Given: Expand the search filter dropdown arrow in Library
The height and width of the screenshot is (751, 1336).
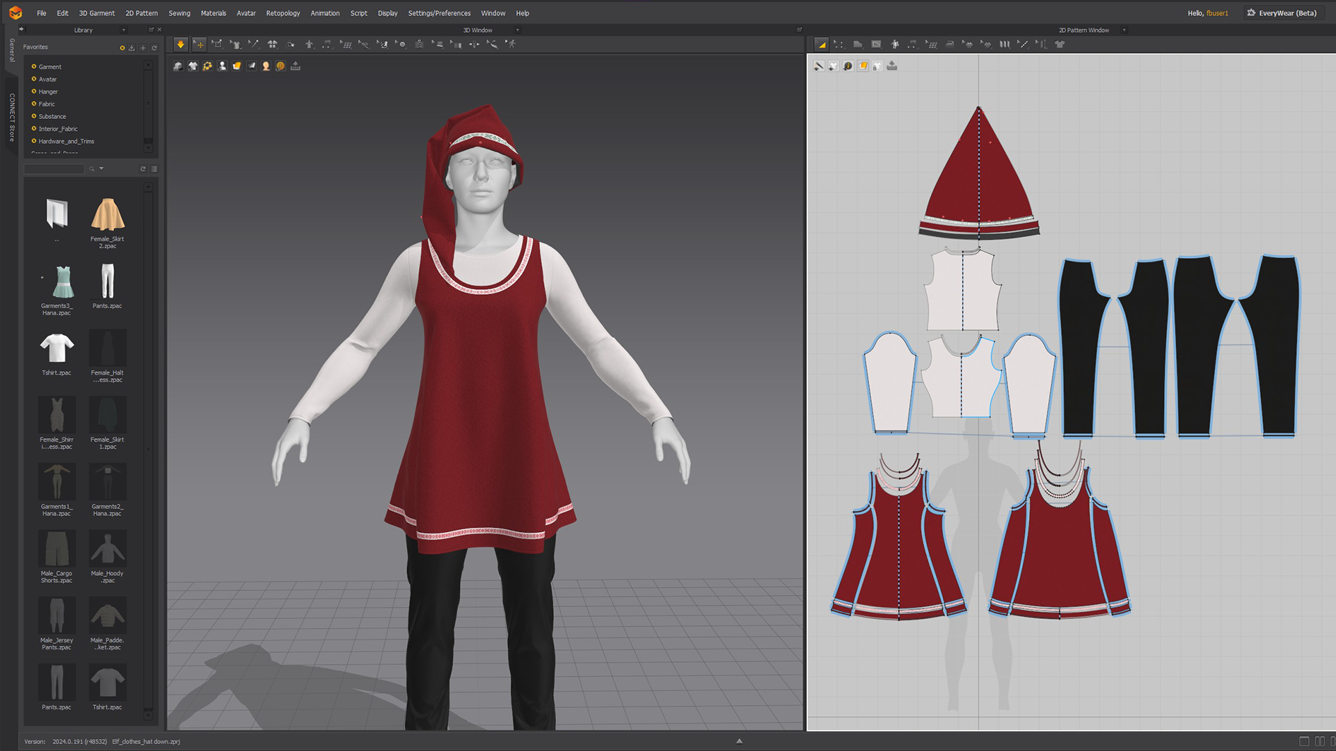Looking at the screenshot, I should click(x=102, y=169).
